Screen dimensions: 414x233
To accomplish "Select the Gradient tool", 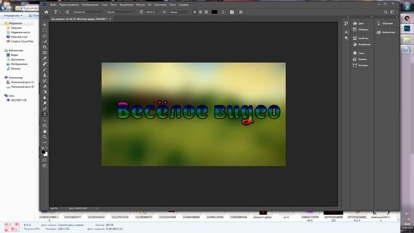I will tap(45, 92).
